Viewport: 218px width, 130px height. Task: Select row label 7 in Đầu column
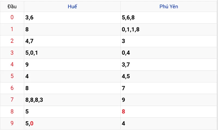click(12, 100)
